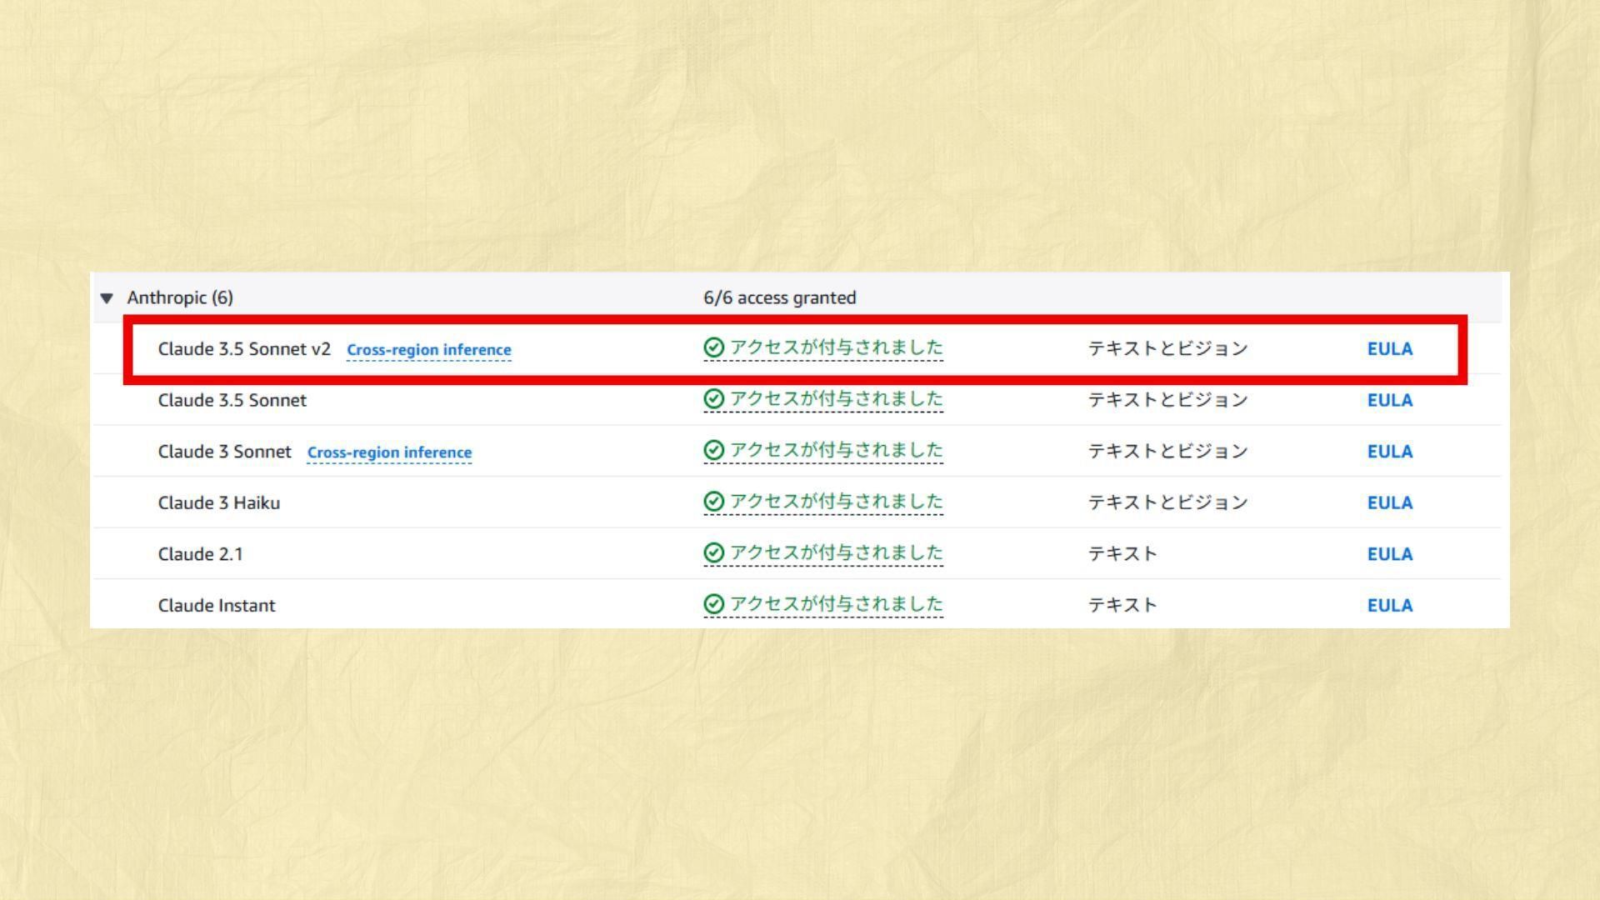Click the green check icon in Claude 3 Haiku row
The height and width of the screenshot is (900, 1600).
(x=714, y=502)
